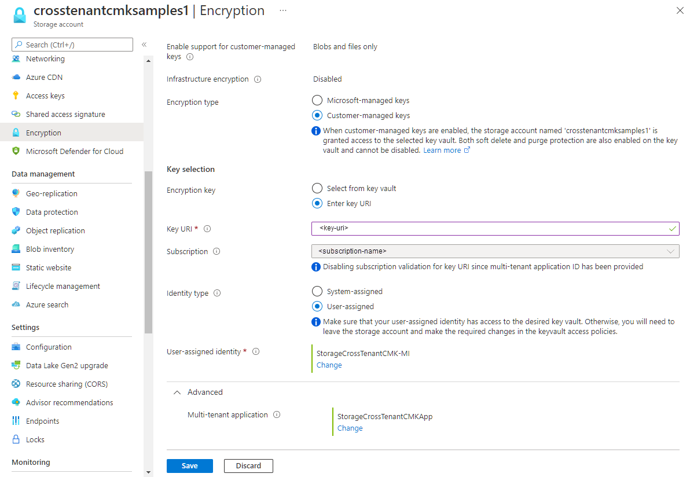
Task: Click Change under User-assigned identity
Action: (x=329, y=365)
